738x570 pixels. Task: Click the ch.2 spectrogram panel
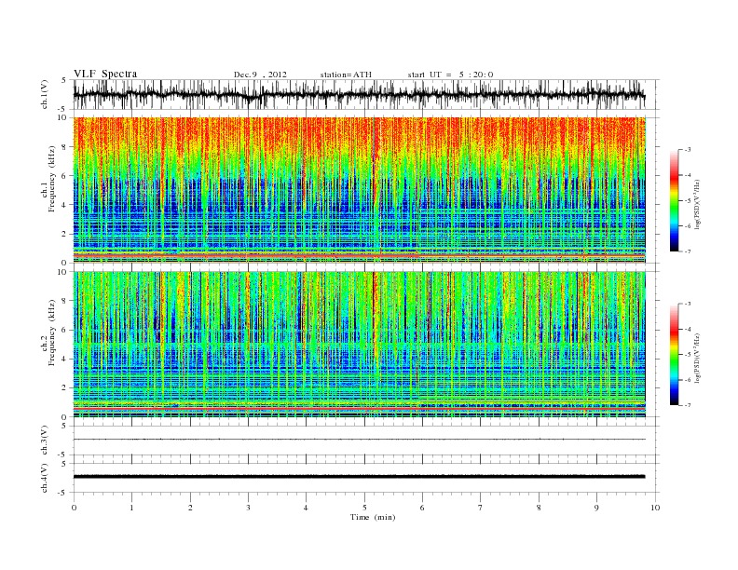tap(360, 345)
